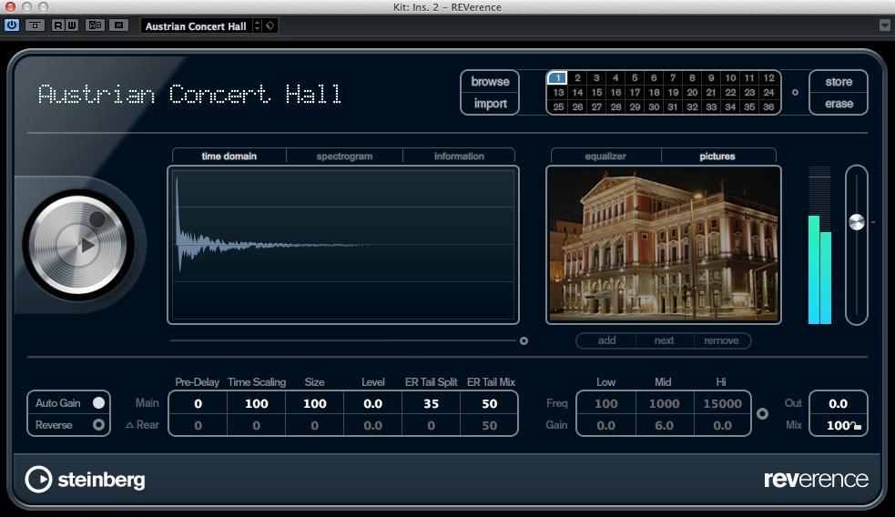Click Hi Freq value 15000
Image resolution: width=895 pixels, height=517 pixels.
(x=722, y=403)
